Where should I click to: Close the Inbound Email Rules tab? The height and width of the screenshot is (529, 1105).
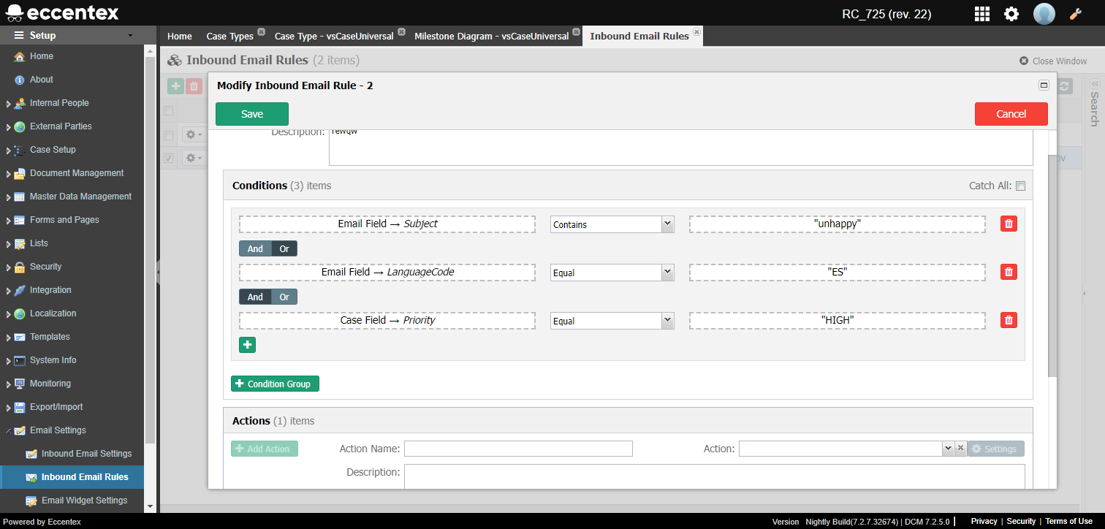coord(696,32)
